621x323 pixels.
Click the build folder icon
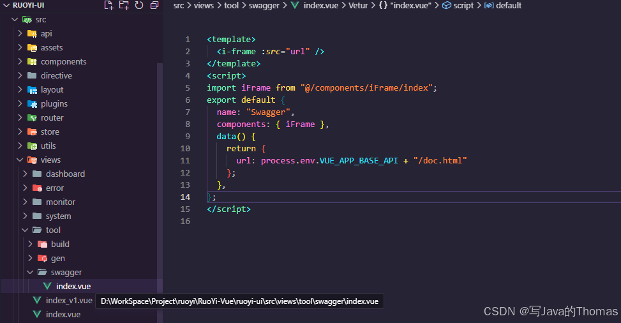click(42, 244)
